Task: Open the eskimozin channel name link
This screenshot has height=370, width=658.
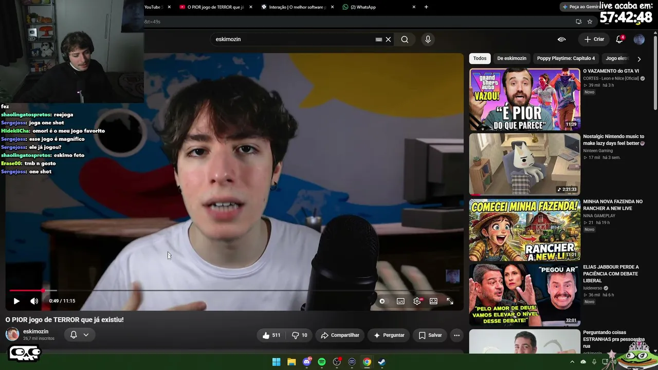Action: [35, 331]
